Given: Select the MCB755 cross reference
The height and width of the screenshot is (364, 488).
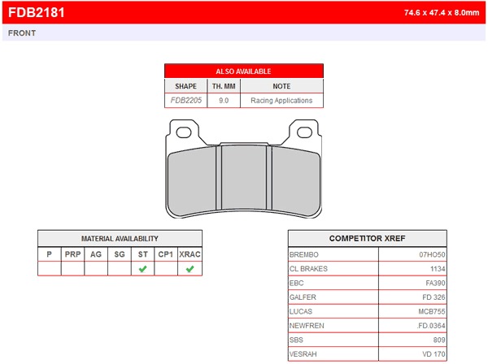Looking at the screenshot, I should pos(432,311).
